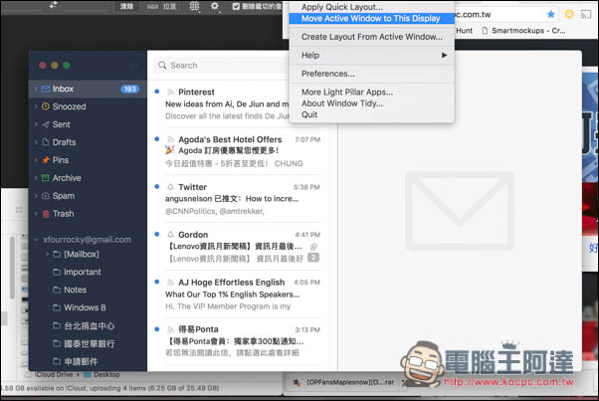Screen dimensions: 599x401
Task: Open the Drafts document icon
Action: pos(46,142)
